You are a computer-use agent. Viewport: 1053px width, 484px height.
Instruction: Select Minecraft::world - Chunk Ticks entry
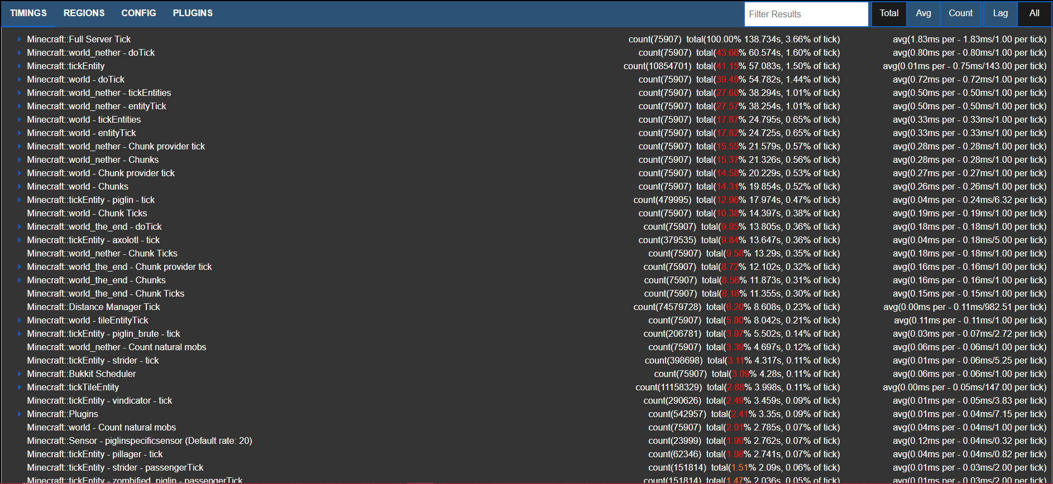(x=87, y=214)
